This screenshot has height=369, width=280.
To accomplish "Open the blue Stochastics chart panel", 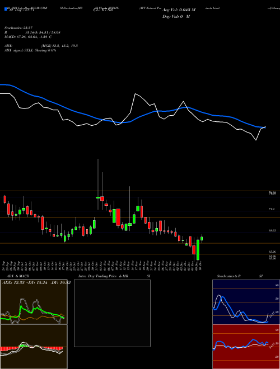I will (x=246, y=302).
